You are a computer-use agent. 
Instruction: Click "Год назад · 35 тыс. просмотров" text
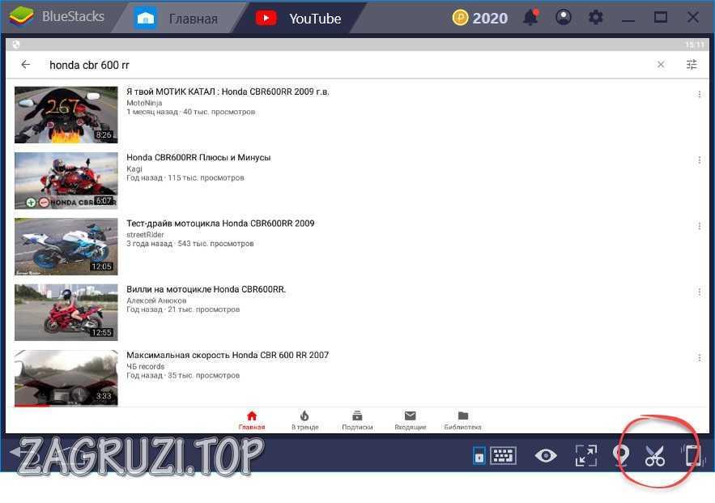pos(183,375)
